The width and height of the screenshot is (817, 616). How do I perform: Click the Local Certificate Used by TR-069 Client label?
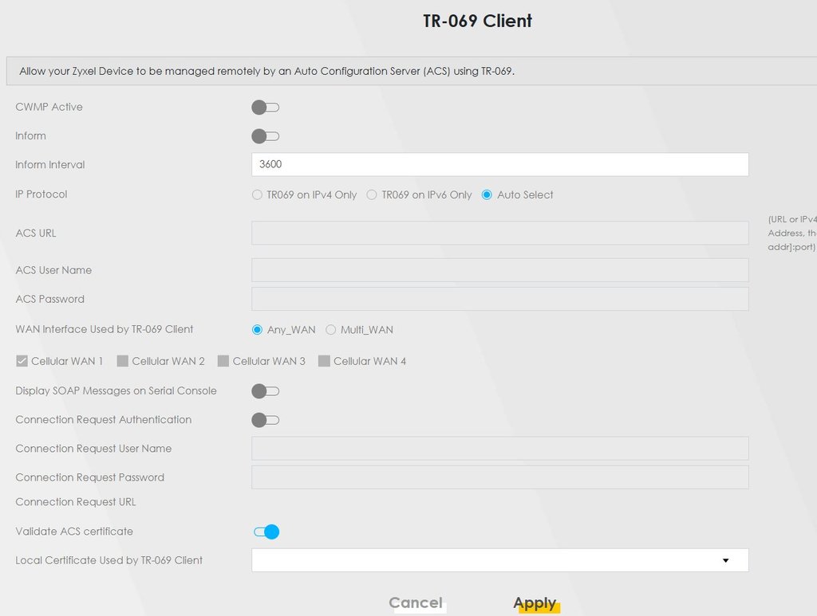[109, 560]
